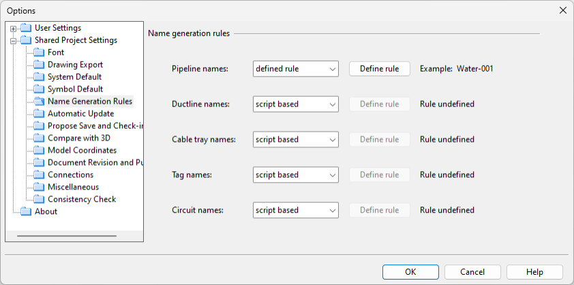This screenshot has width=574, height=285.
Task: Click the Connections folder icon
Action: (40, 175)
